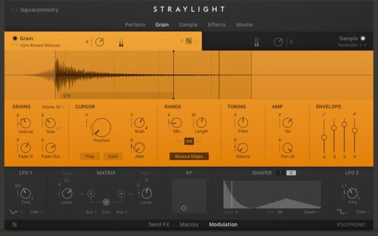Screen dimensions: 378x236
Task: Click the Grain level meter icon
Action: click(121, 42)
